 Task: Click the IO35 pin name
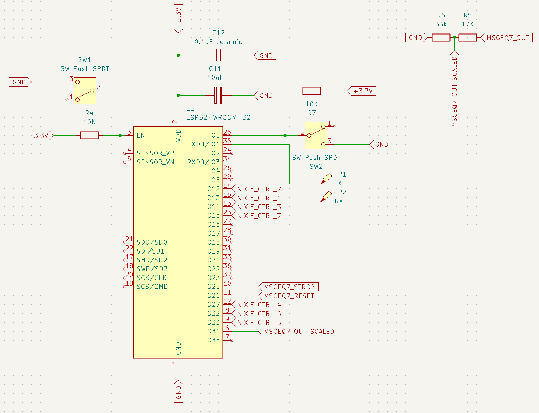click(x=212, y=340)
